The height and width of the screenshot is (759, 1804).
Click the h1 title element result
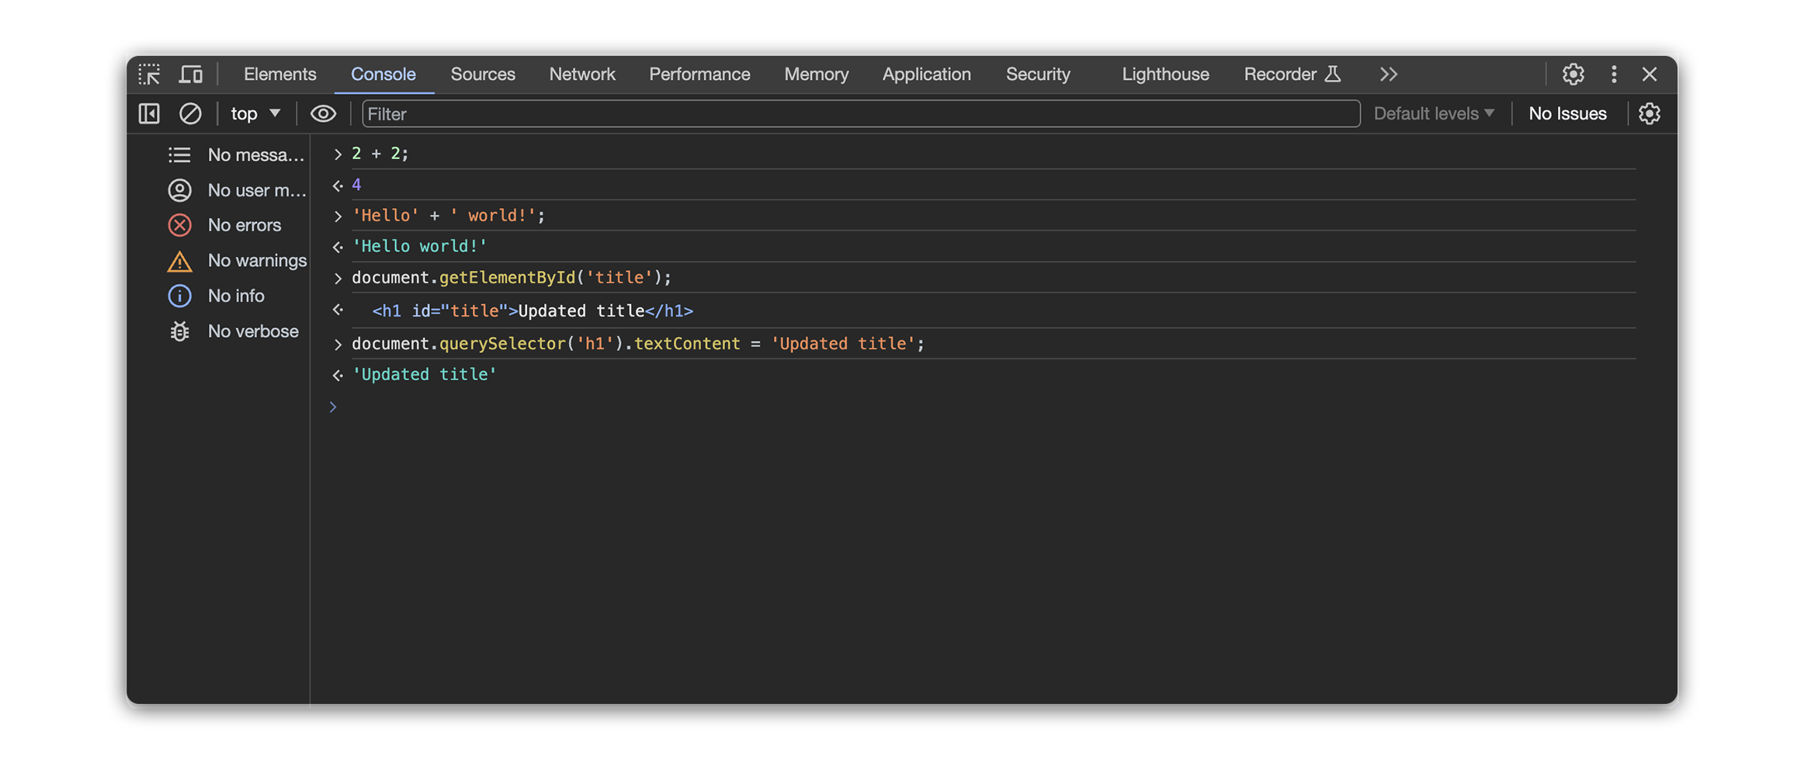[532, 311]
